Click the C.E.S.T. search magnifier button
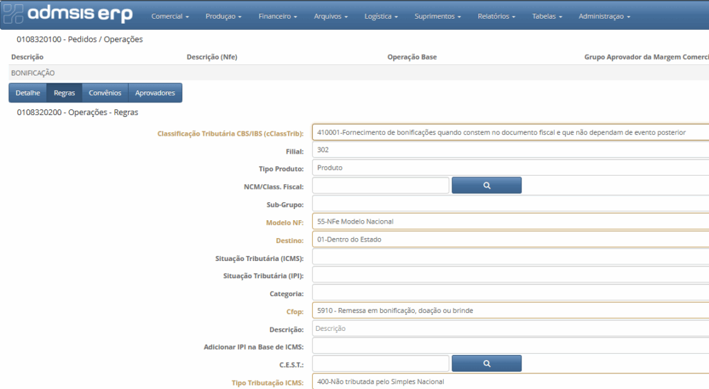Screen dimensions: 709x389 [x=486, y=363]
